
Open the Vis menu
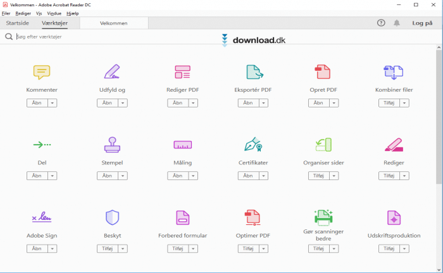pyautogui.click(x=39, y=13)
